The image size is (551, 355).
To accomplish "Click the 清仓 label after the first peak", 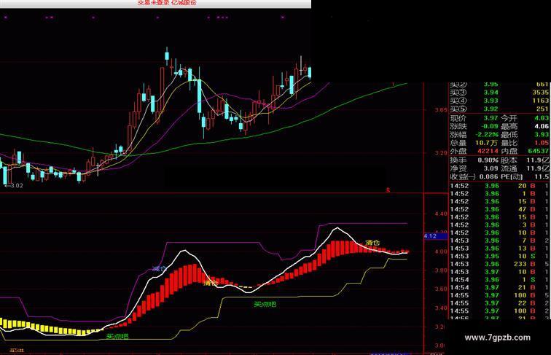I will coord(211,282).
